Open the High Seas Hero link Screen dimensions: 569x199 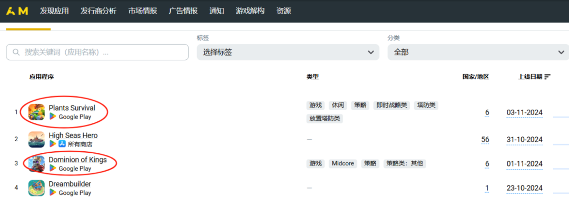(x=73, y=135)
